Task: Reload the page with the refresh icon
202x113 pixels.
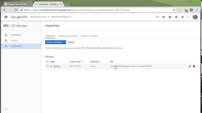Action: click(16, 10)
